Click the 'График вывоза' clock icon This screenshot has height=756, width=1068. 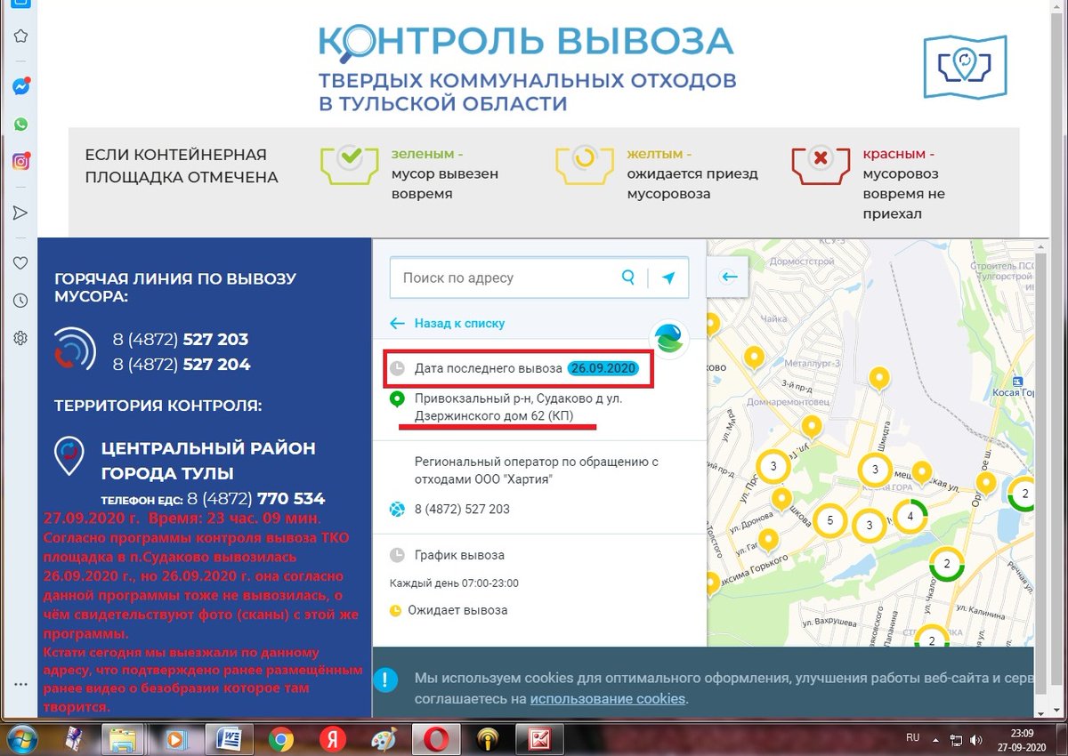[x=397, y=555]
